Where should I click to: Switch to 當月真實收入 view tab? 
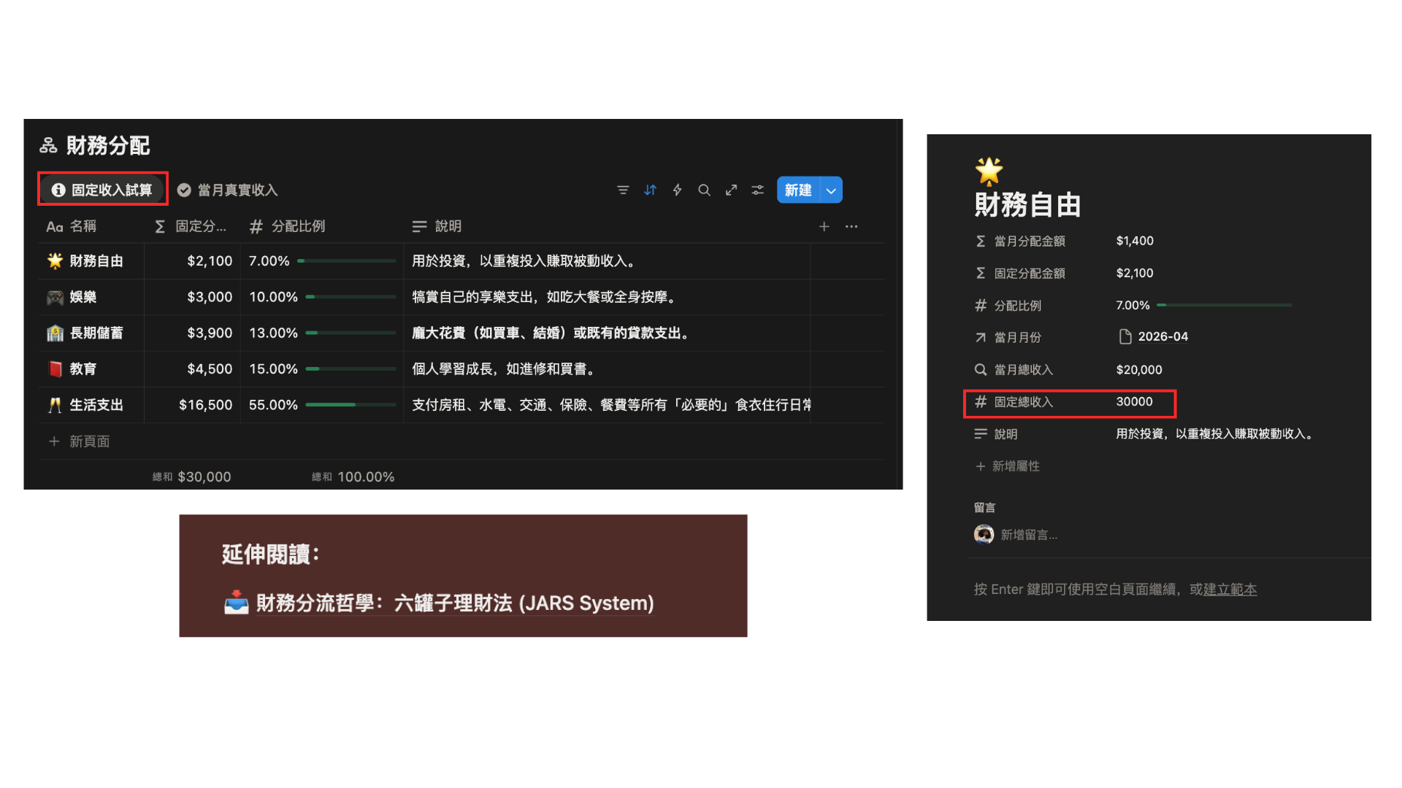pyautogui.click(x=228, y=190)
